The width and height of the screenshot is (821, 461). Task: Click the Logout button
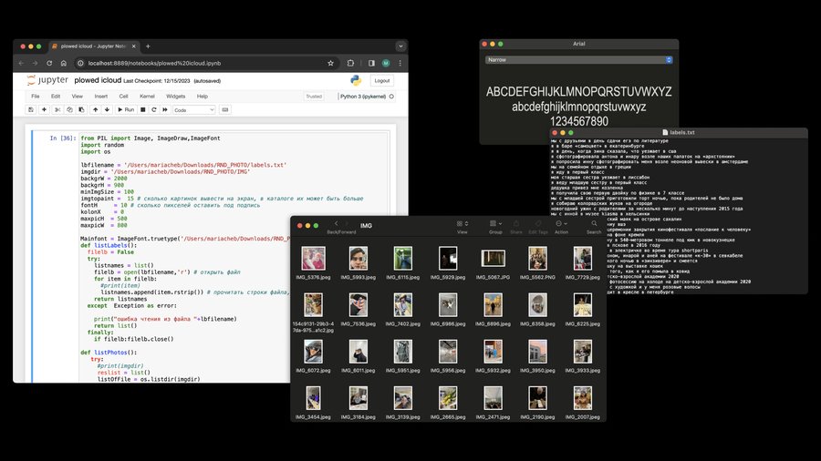[x=382, y=80]
